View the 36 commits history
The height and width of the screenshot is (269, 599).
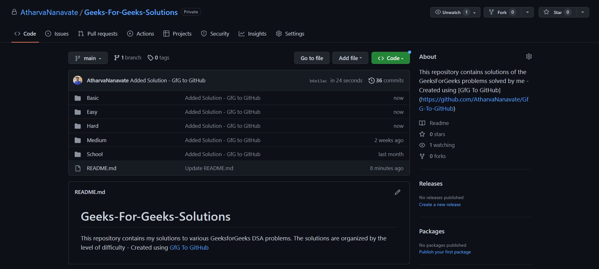(x=386, y=80)
